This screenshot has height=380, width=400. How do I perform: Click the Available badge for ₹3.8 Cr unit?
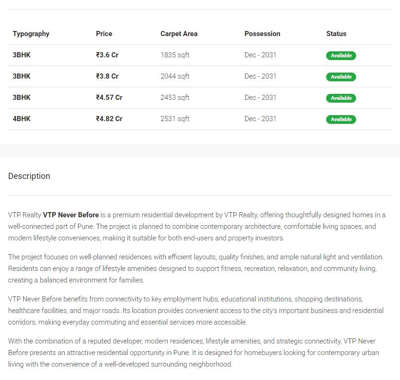point(341,77)
